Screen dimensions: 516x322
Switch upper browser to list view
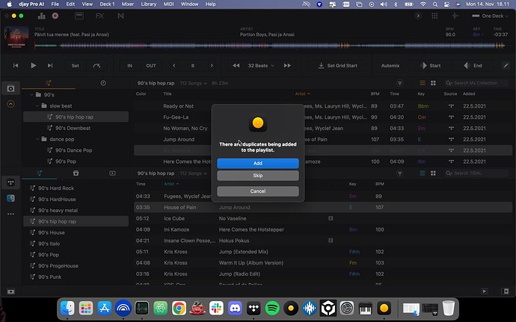(x=423, y=83)
